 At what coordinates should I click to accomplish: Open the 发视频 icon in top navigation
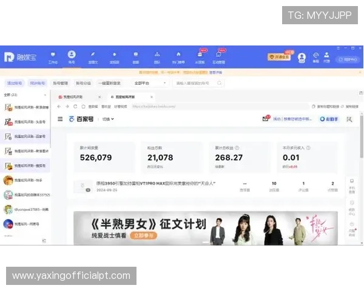point(114,55)
